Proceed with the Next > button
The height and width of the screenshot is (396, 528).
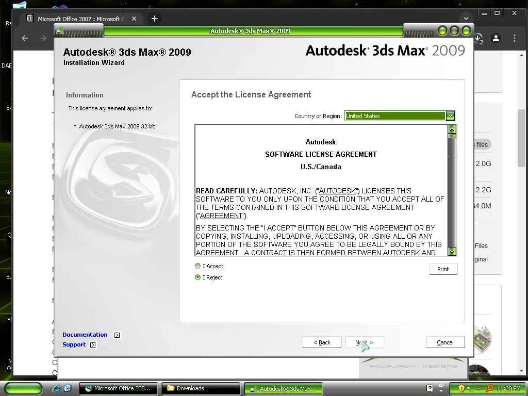pyautogui.click(x=365, y=342)
